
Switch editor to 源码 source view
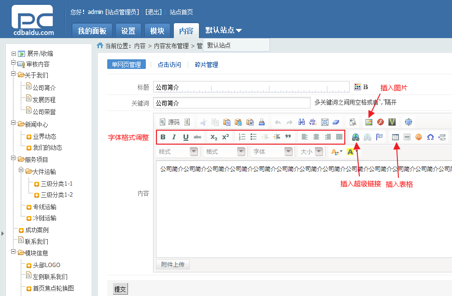pos(170,122)
